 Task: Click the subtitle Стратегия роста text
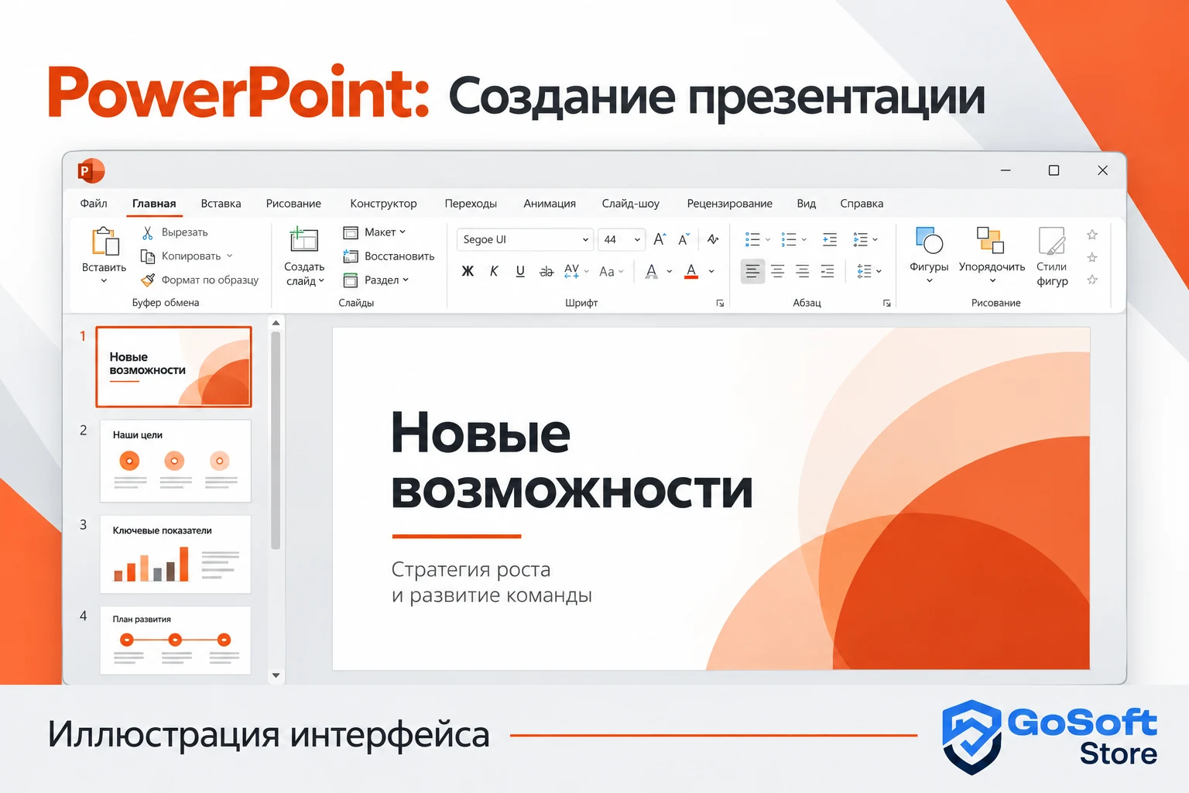pyautogui.click(x=471, y=569)
